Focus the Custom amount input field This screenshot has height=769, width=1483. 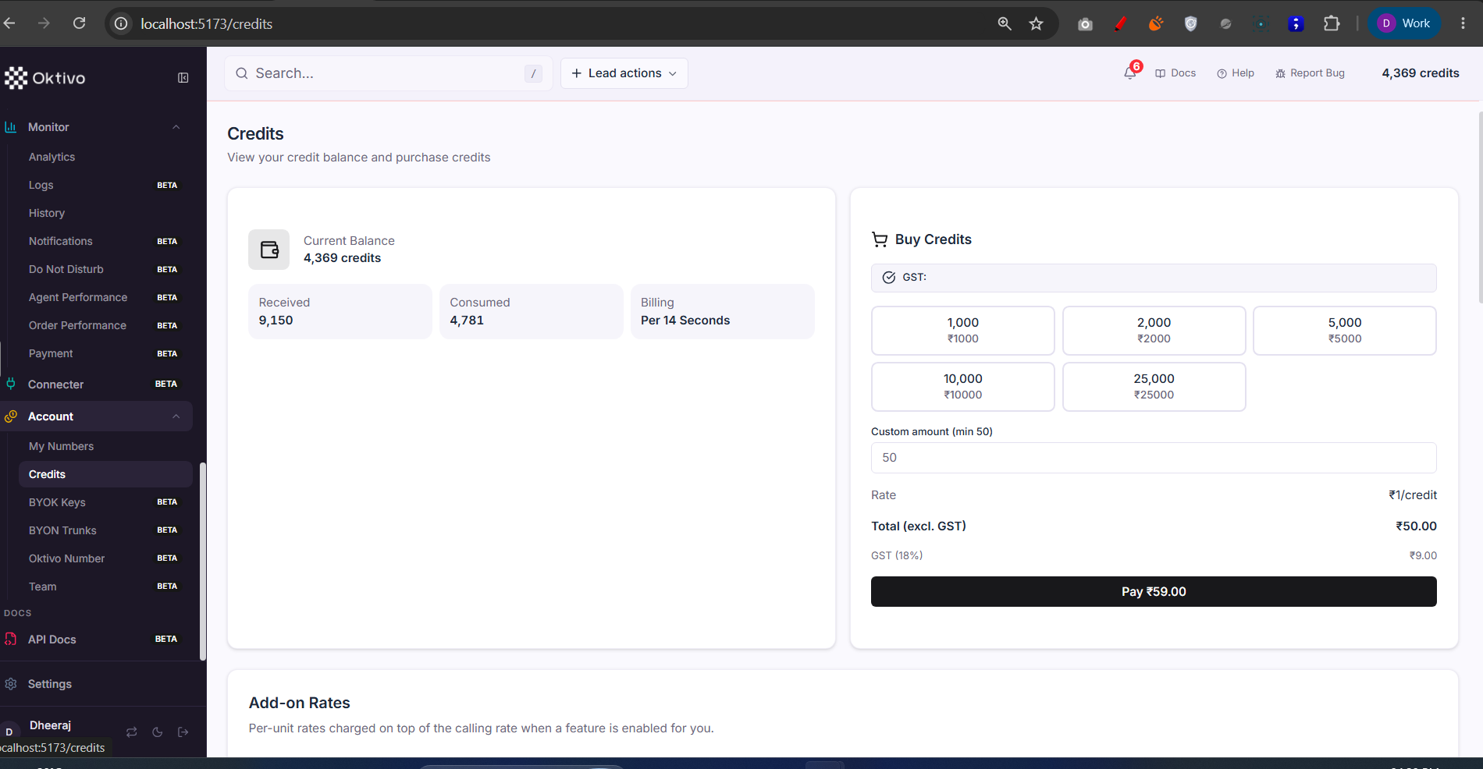[x=1154, y=458]
